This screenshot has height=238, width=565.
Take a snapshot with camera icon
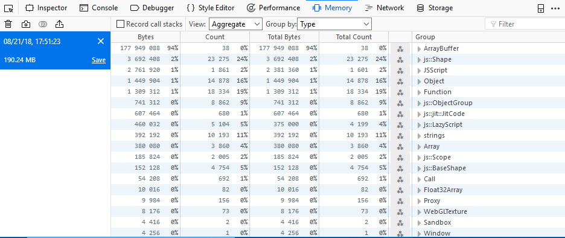click(x=25, y=24)
